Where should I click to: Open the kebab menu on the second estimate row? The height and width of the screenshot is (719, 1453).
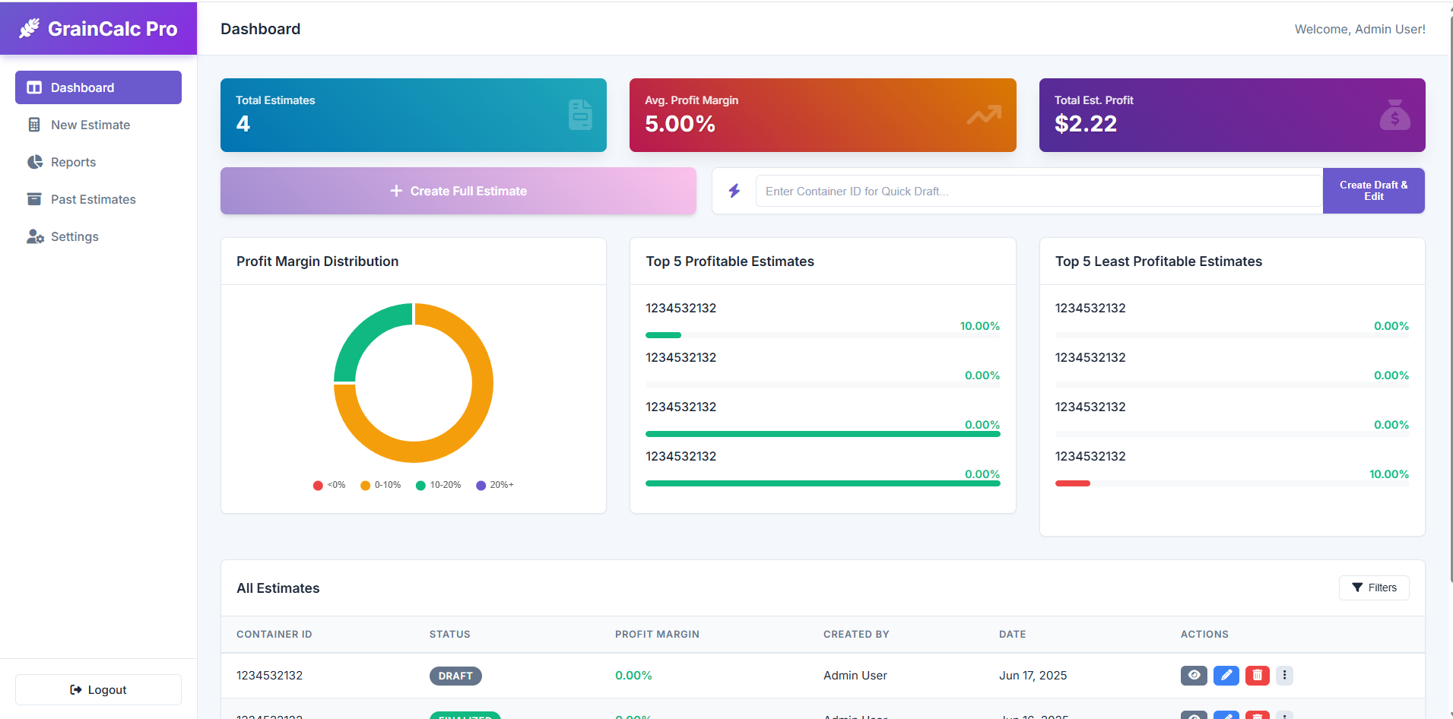pyautogui.click(x=1285, y=715)
